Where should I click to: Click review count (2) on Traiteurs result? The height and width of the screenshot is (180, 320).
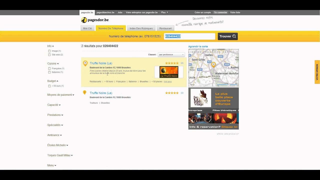click(x=182, y=93)
